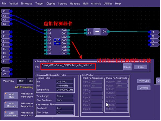Click the S-parameter matrix icon in virtual probe block
Viewport: 161px width, 121px height.
click(x=57, y=42)
